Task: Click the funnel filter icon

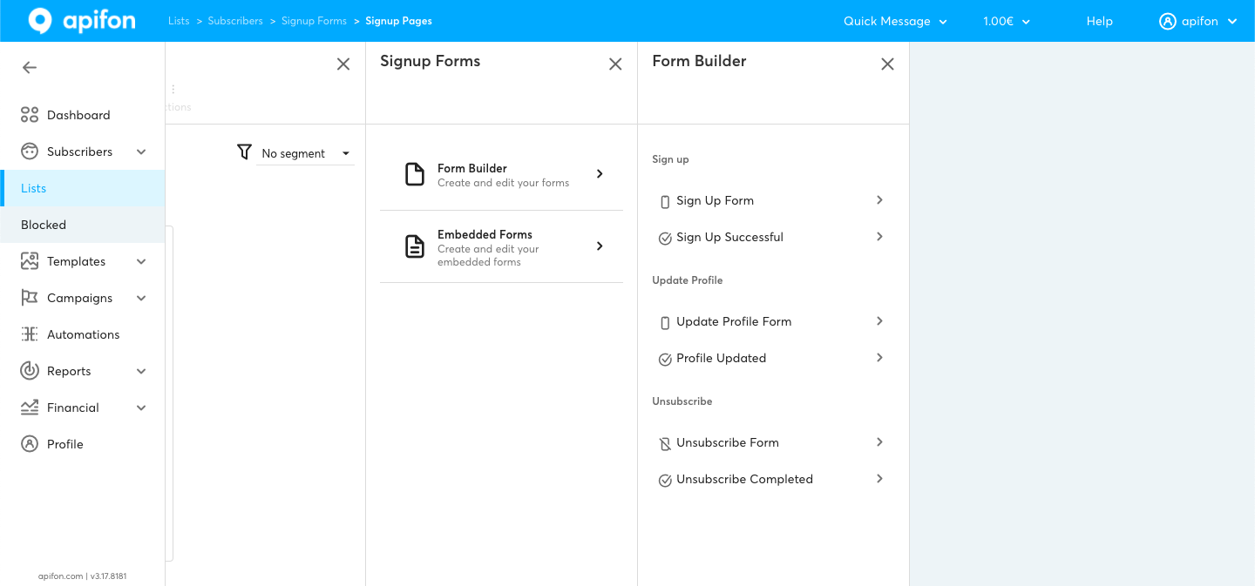Action: [x=244, y=152]
